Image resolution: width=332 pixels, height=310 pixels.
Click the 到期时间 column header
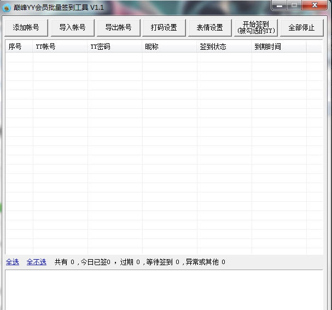[278, 46]
